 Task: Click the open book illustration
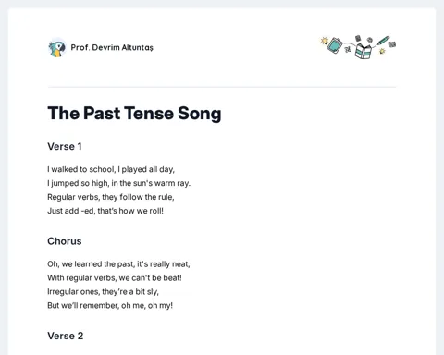coord(363,51)
